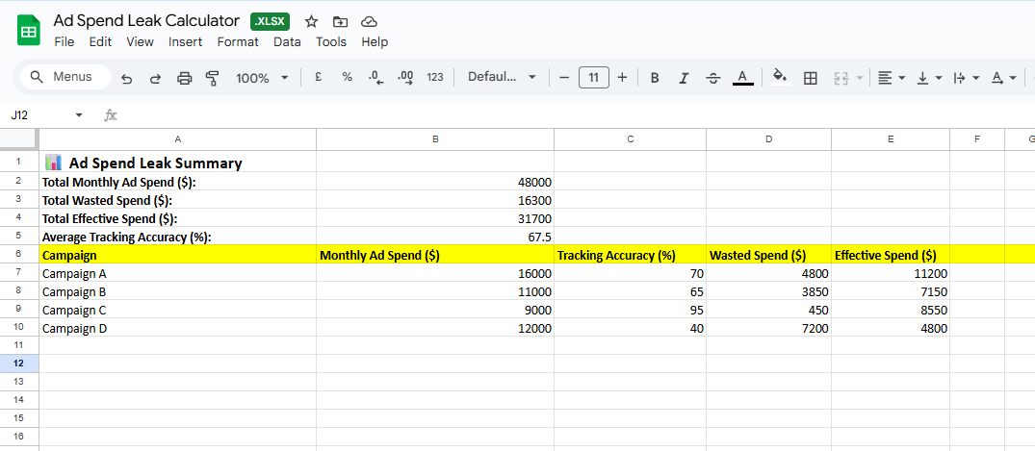Image resolution: width=1035 pixels, height=451 pixels.
Task: Select column B header
Action: 435,138
